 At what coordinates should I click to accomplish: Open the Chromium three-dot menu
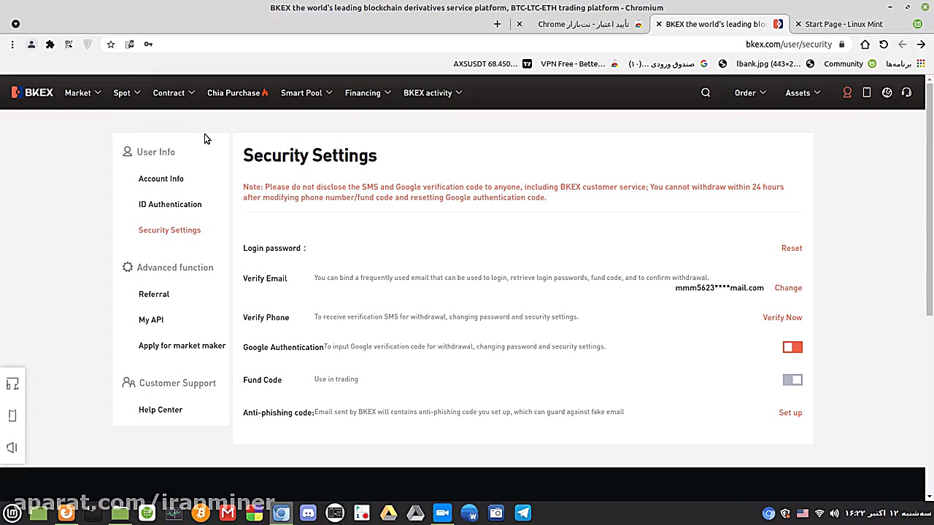coord(12,44)
